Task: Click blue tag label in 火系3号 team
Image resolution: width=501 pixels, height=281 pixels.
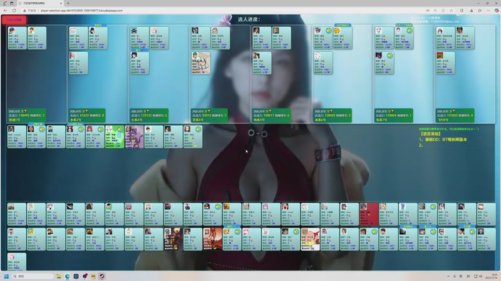Action: coord(138,50)
